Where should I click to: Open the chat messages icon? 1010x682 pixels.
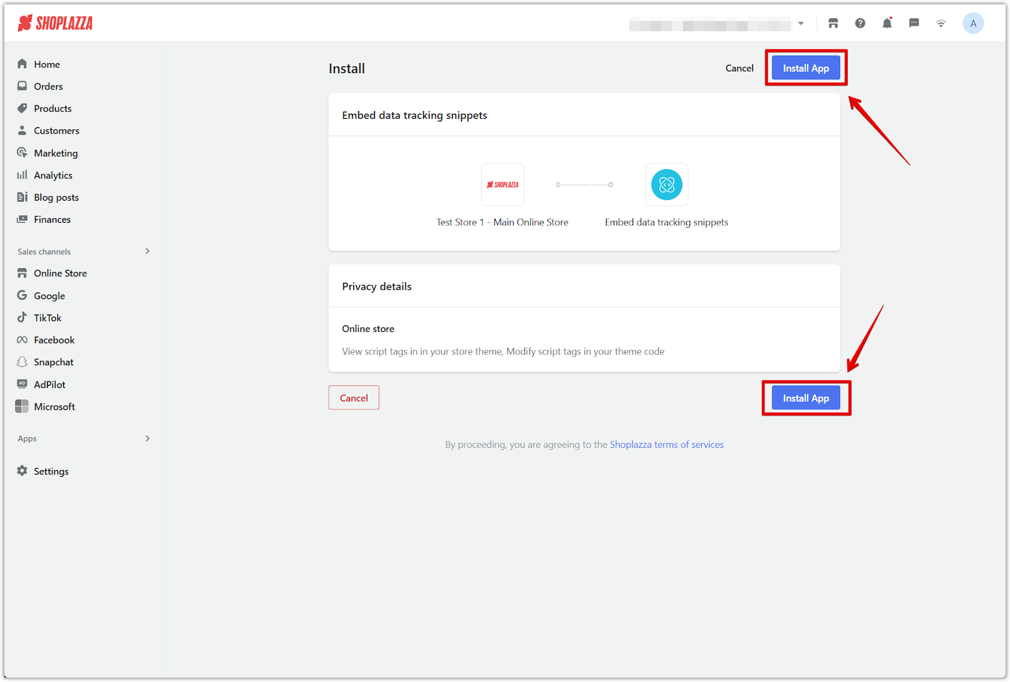pos(914,23)
